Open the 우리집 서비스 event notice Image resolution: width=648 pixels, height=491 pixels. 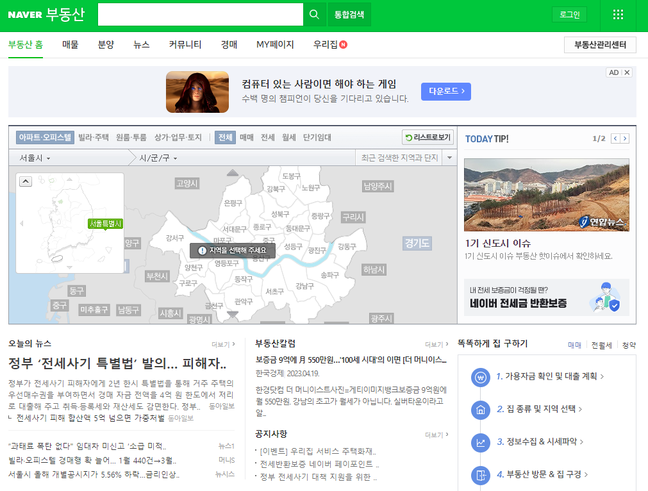point(317,451)
